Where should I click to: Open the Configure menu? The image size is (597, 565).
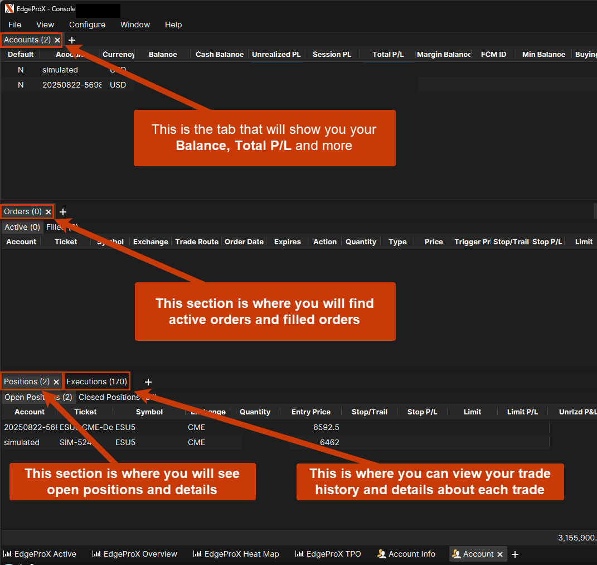coord(87,25)
